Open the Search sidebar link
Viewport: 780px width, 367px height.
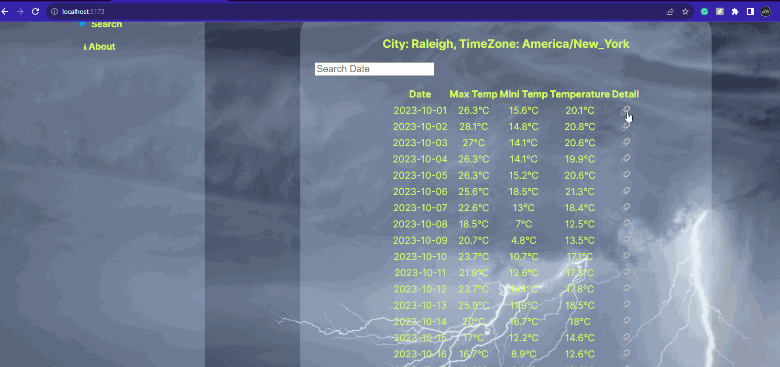click(106, 24)
